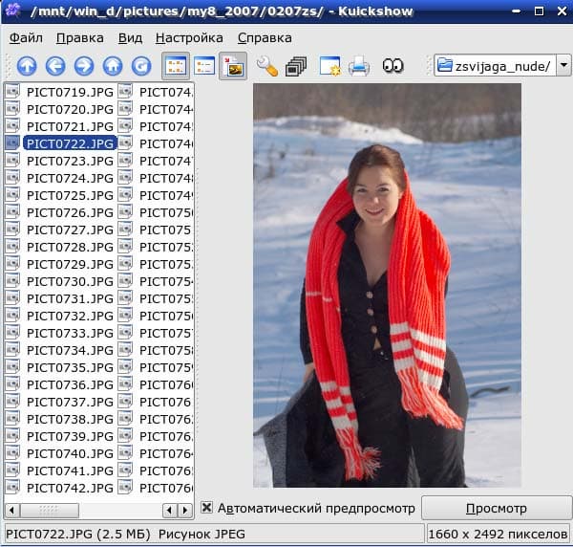Click the file icon beside PICT0730.JPG

[12, 280]
